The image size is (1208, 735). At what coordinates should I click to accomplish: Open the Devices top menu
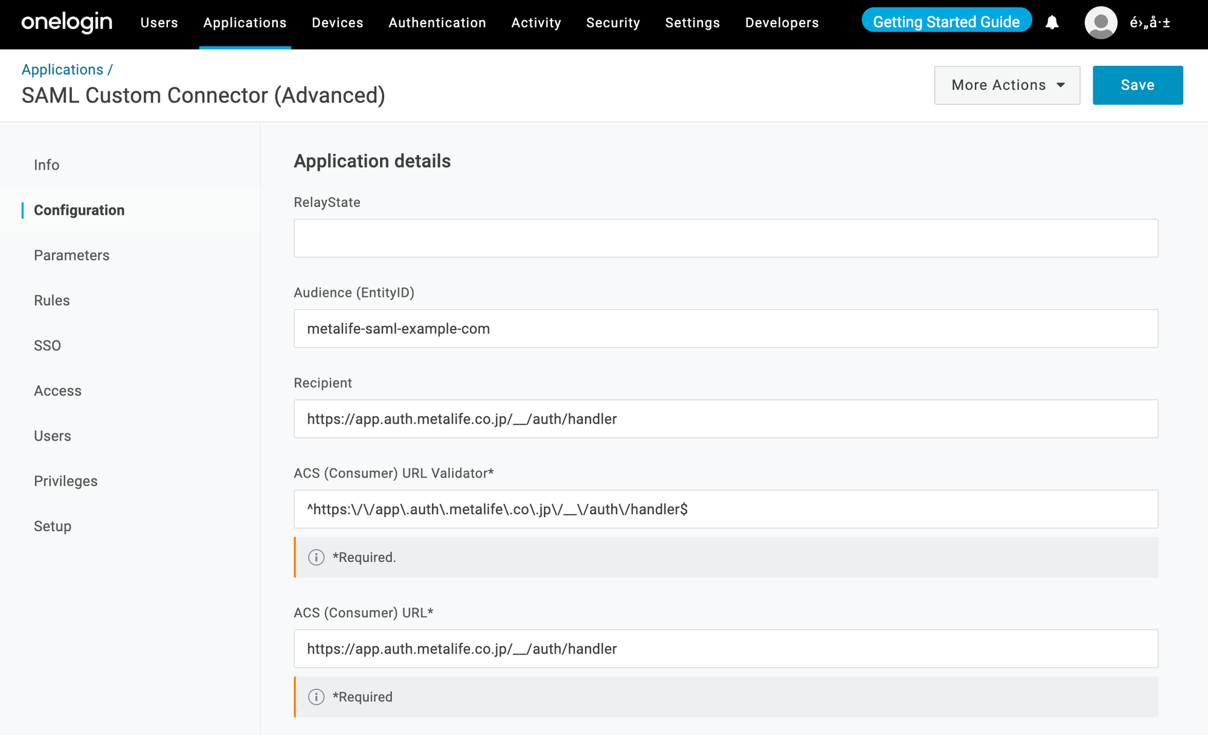point(338,22)
